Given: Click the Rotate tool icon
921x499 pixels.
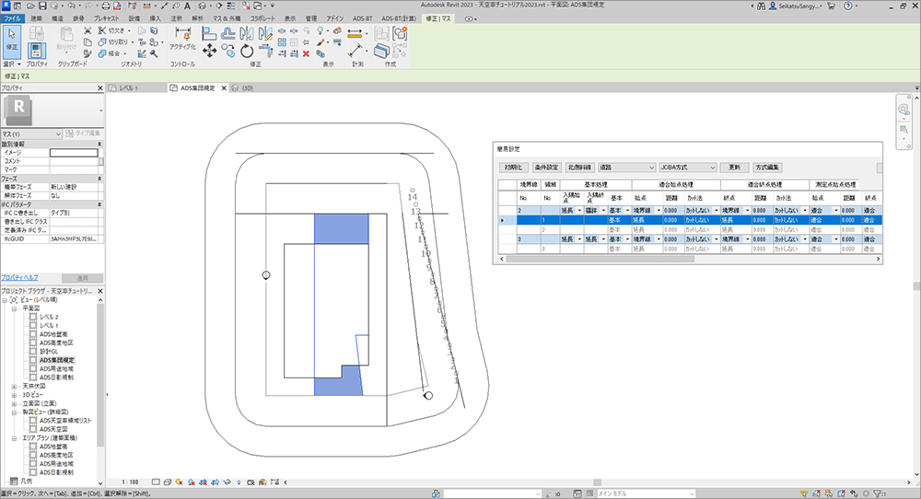Looking at the screenshot, I should (246, 52).
